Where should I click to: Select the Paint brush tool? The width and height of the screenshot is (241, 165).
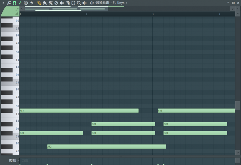[45, 3]
